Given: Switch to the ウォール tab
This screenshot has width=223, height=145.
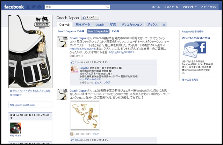Looking at the screenshot, I should [x=64, y=25].
